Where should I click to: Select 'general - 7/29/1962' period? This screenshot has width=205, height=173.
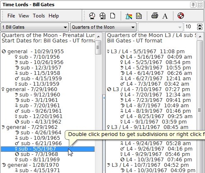[x=29, y=127]
